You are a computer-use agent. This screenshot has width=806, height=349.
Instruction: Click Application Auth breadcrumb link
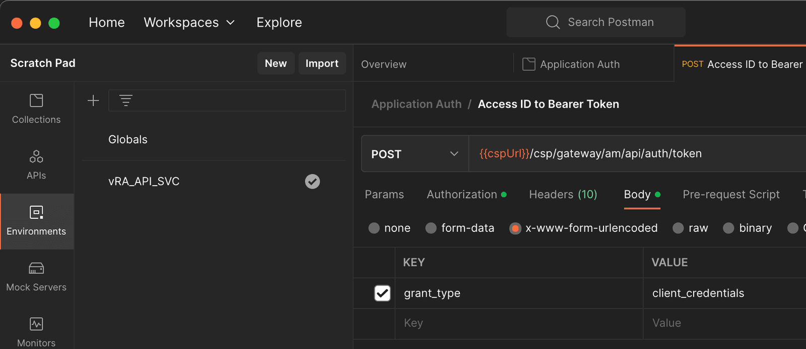pos(417,104)
